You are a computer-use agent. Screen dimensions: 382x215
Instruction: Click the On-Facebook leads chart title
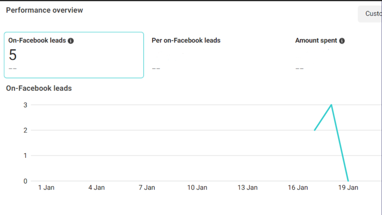pyautogui.click(x=39, y=88)
